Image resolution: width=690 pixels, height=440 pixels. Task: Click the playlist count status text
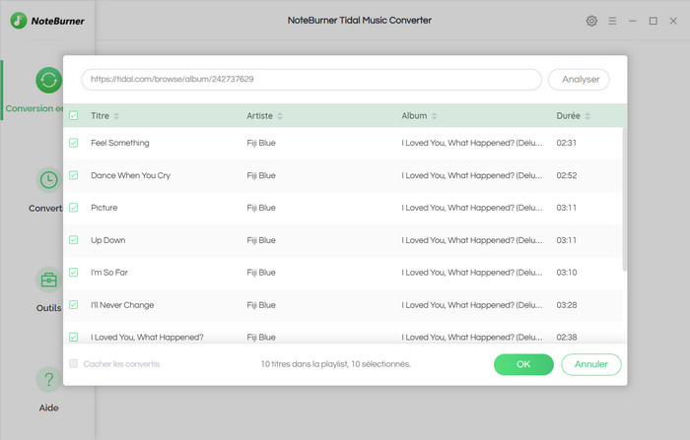click(x=336, y=364)
